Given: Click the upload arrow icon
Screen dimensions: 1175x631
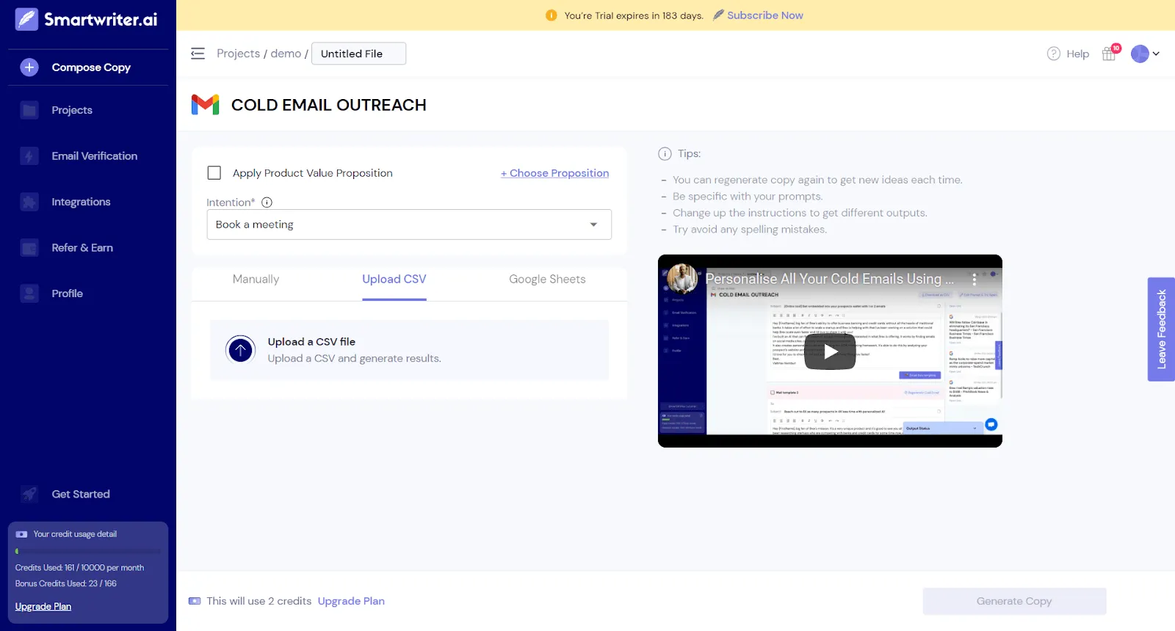Looking at the screenshot, I should pyautogui.click(x=240, y=350).
